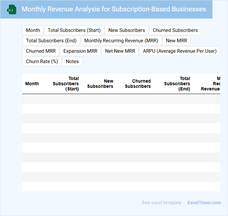Click the Month column header in table
Screen dimensions: 228x216
(32, 84)
